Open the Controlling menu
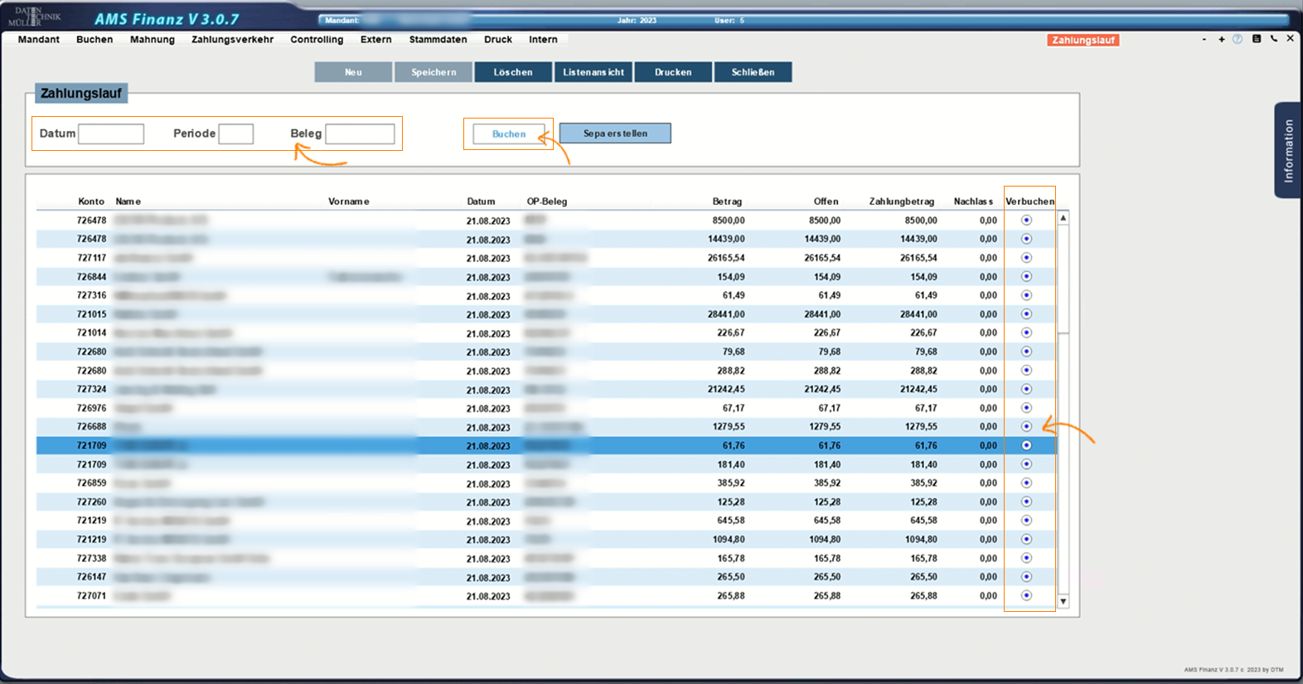The width and height of the screenshot is (1303, 684). (317, 40)
